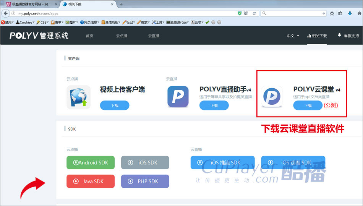Switch to the 极酷播放器官方网站 browser tab
This screenshot has width=363, height=206.
[x=29, y=4]
